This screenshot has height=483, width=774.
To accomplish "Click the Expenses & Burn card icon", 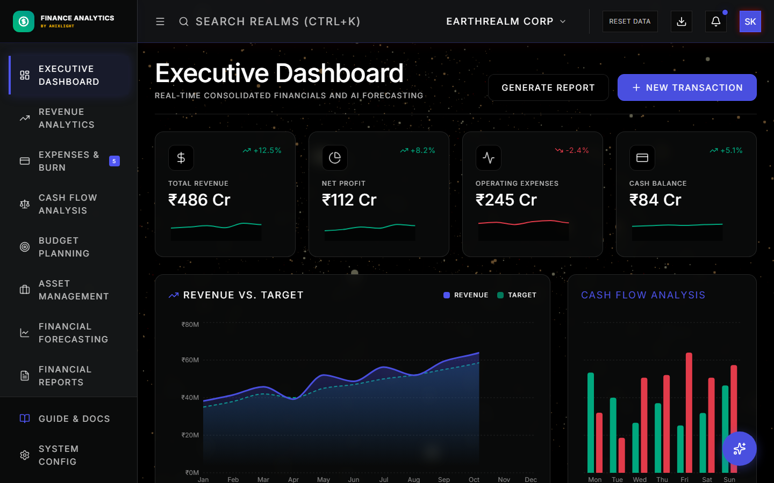I will click(x=25, y=161).
